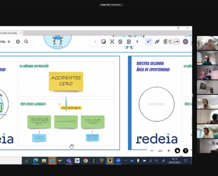Open Microsoft Teams from taskbar
Screen dimensions: 218x176
click(69, 161)
